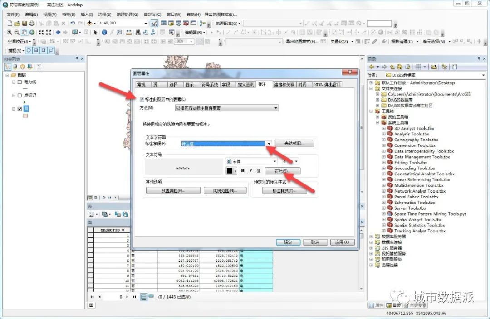Select the Measure ruler tool

tap(128, 32)
